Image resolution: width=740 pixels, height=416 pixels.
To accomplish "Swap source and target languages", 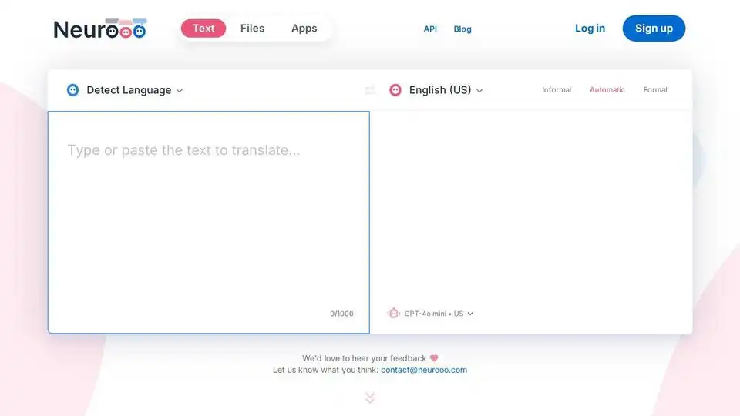I will click(371, 89).
